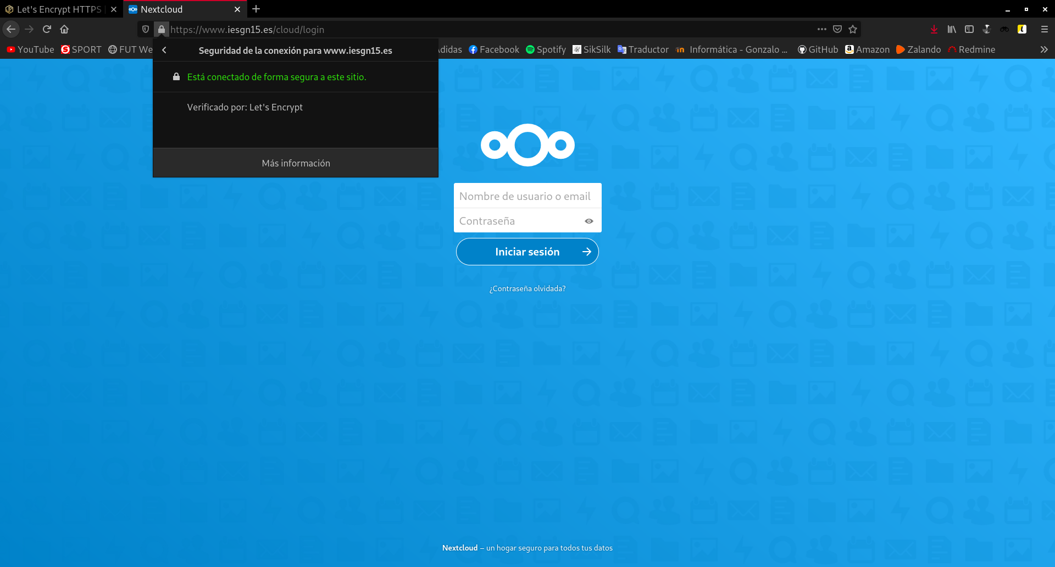Maximize the browser window
Image resolution: width=1055 pixels, height=567 pixels.
1026,9
